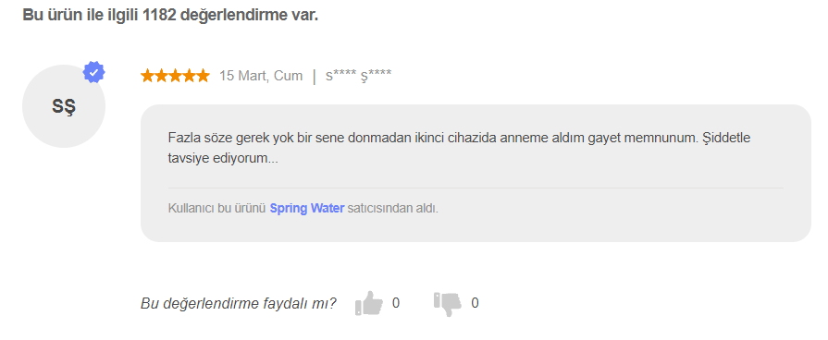The width and height of the screenshot is (828, 340).
Task: Click the thumbs up count zero
Action: click(x=396, y=303)
